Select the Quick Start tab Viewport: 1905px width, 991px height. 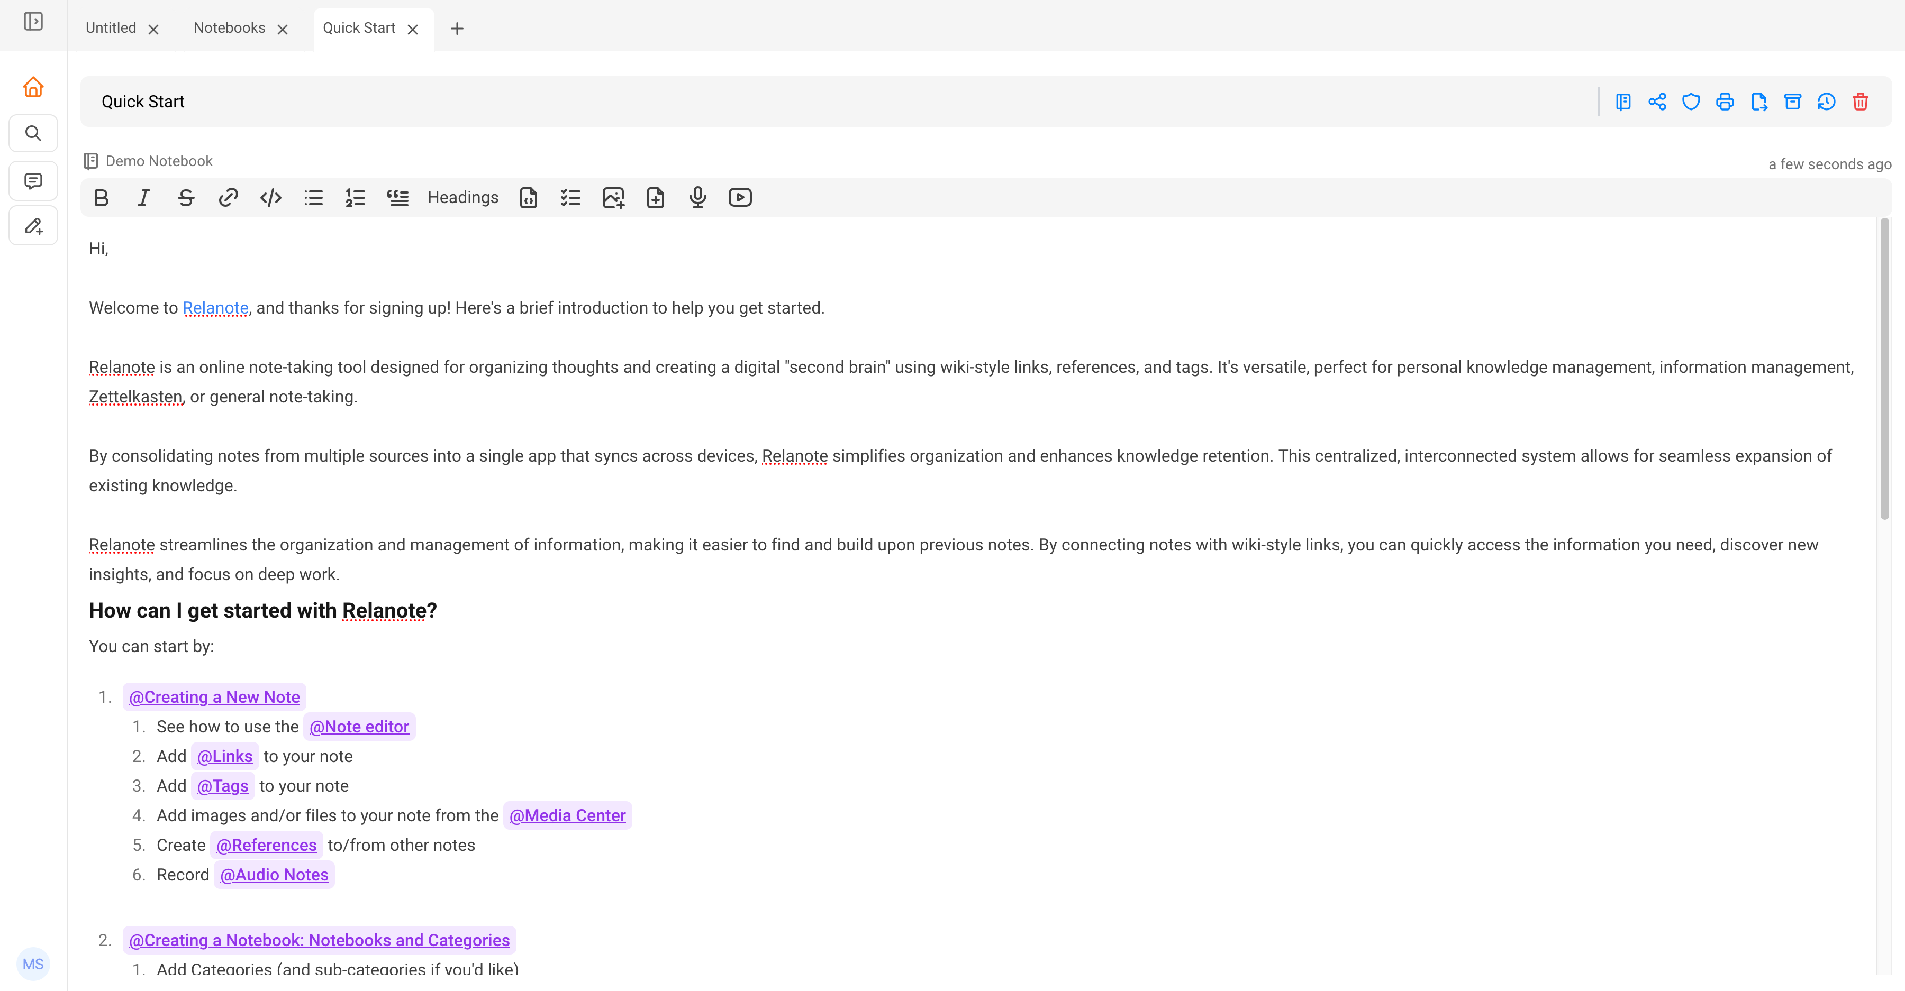[x=359, y=28]
